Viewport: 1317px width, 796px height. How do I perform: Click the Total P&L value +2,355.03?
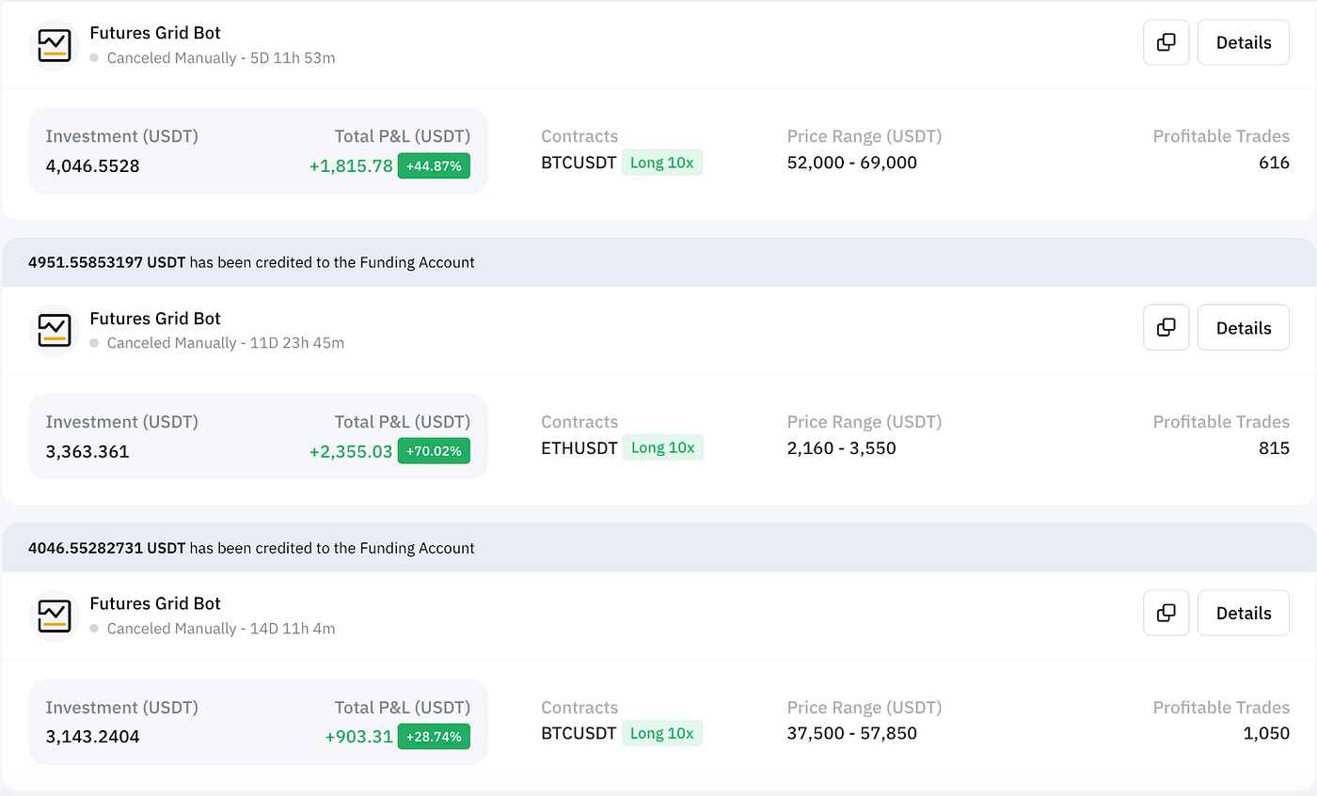[x=351, y=451]
